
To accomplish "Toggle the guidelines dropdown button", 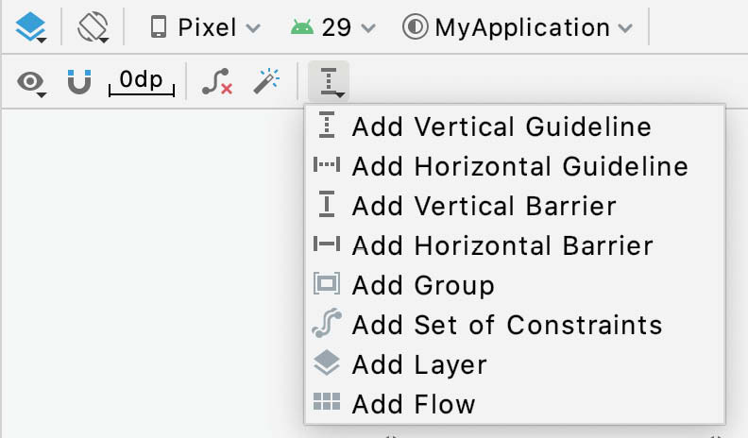I will [329, 81].
